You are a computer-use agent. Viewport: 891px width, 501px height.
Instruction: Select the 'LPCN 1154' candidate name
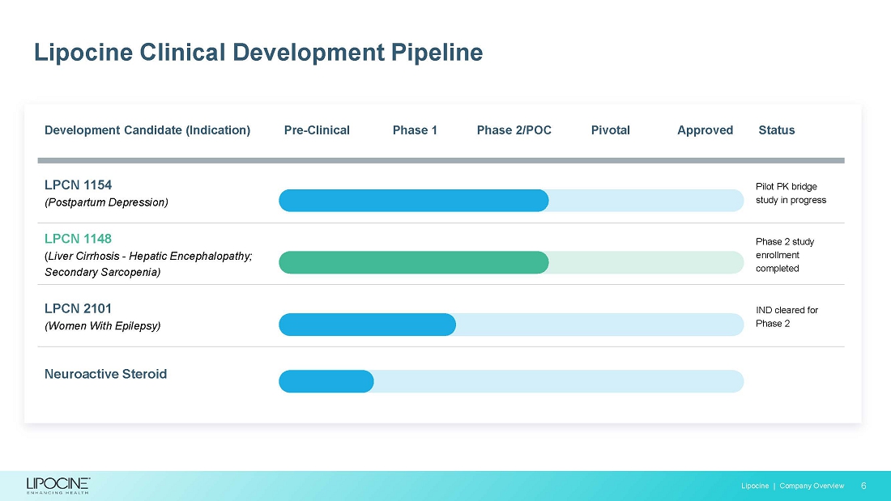[x=78, y=185]
